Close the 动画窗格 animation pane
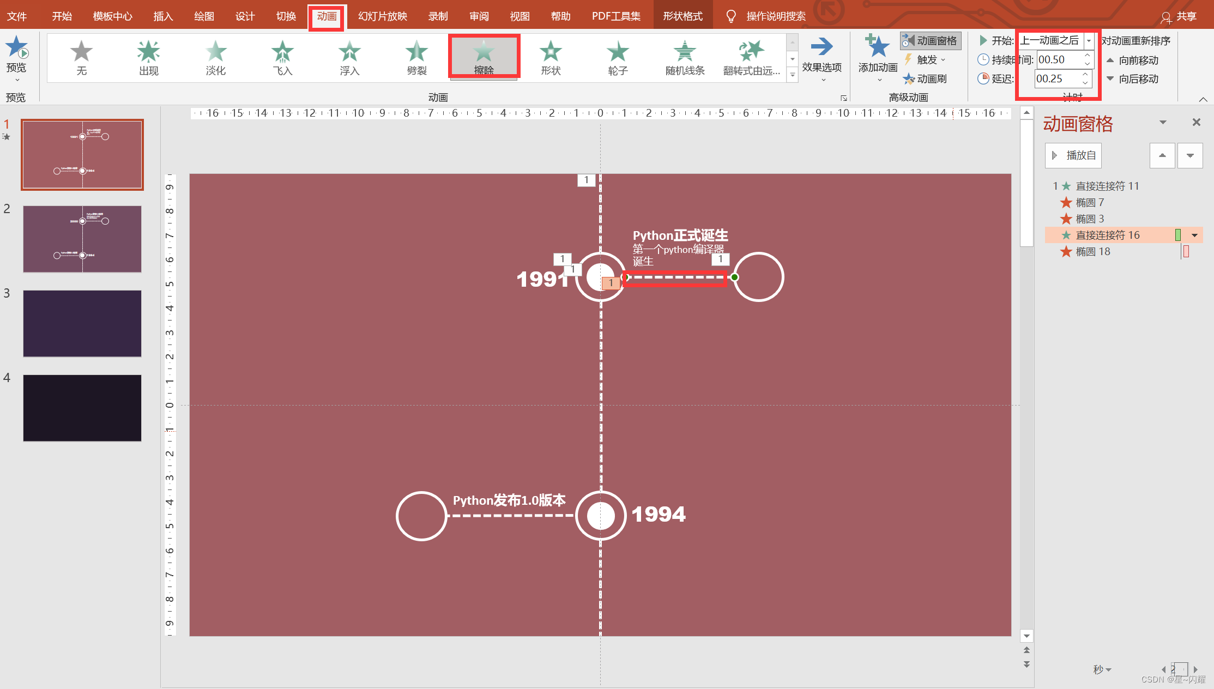 (1196, 122)
